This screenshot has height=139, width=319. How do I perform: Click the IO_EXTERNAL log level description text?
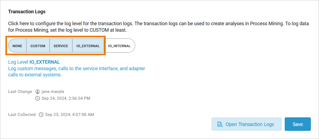tap(77, 72)
